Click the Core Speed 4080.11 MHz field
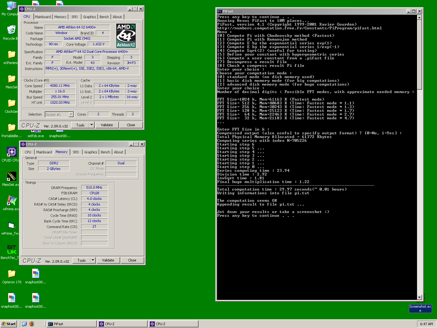 pos(60,86)
